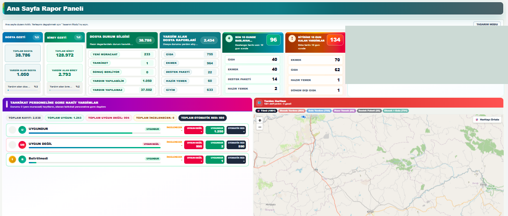Click the orange number 1 badge beside Belirtilmedi
Viewport: 508px width, 216px height.
point(12,159)
